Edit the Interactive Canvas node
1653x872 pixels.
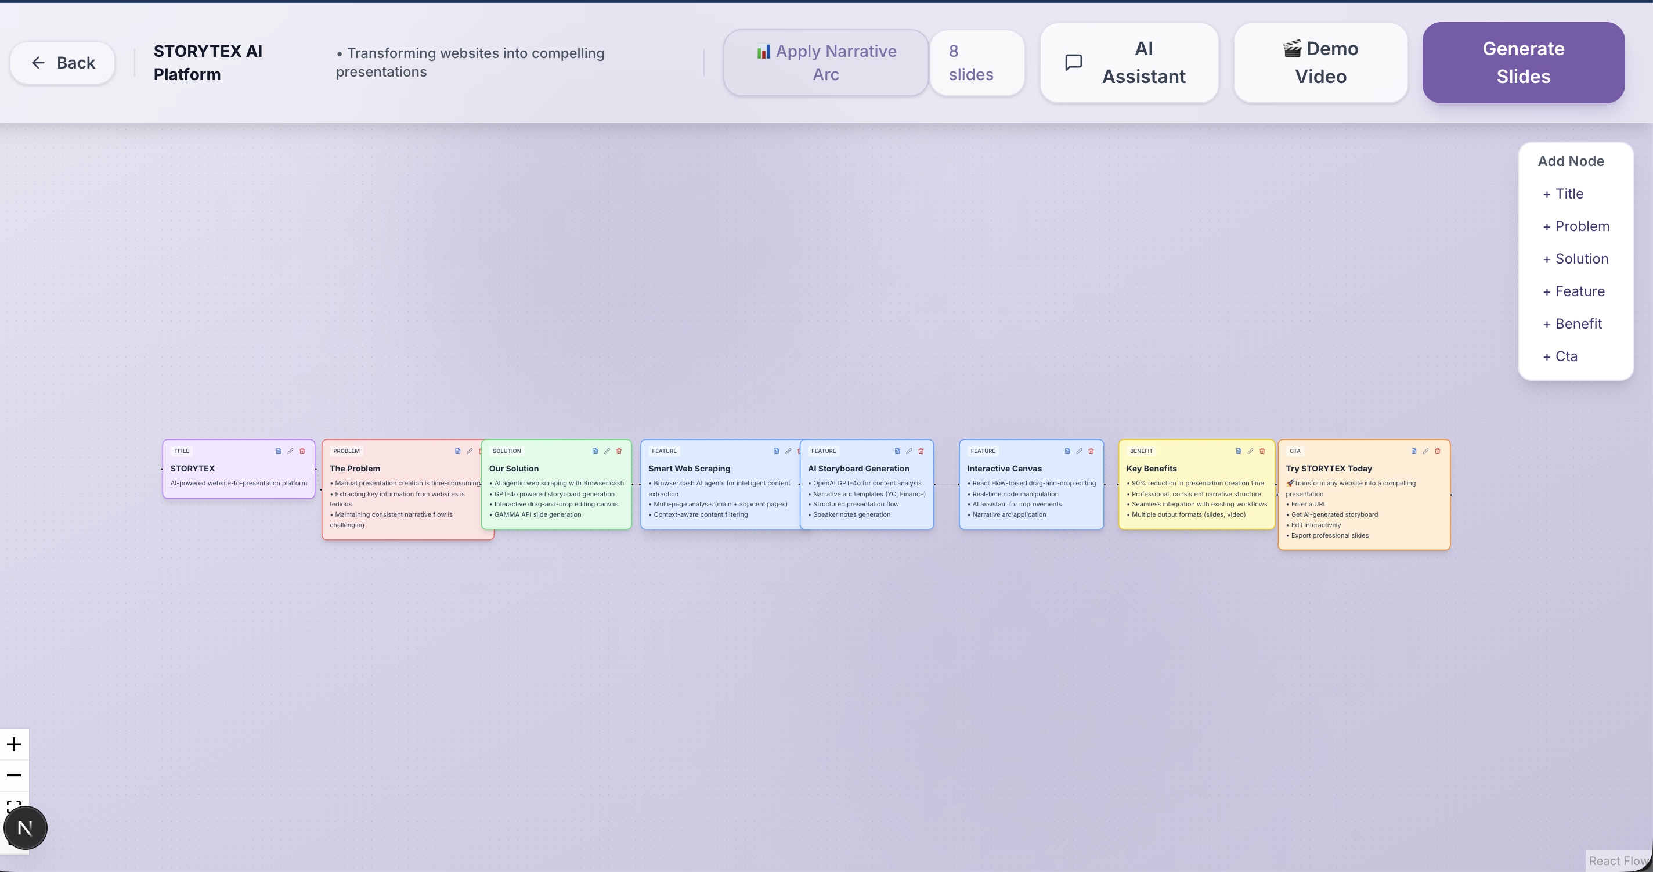(x=1078, y=451)
